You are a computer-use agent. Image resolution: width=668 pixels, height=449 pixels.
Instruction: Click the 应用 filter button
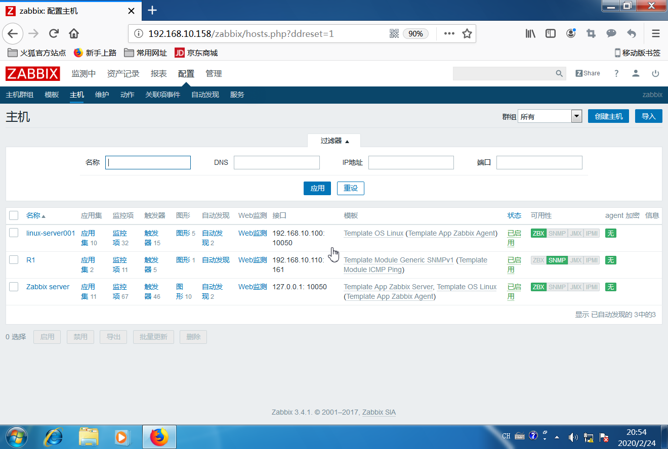(x=317, y=188)
